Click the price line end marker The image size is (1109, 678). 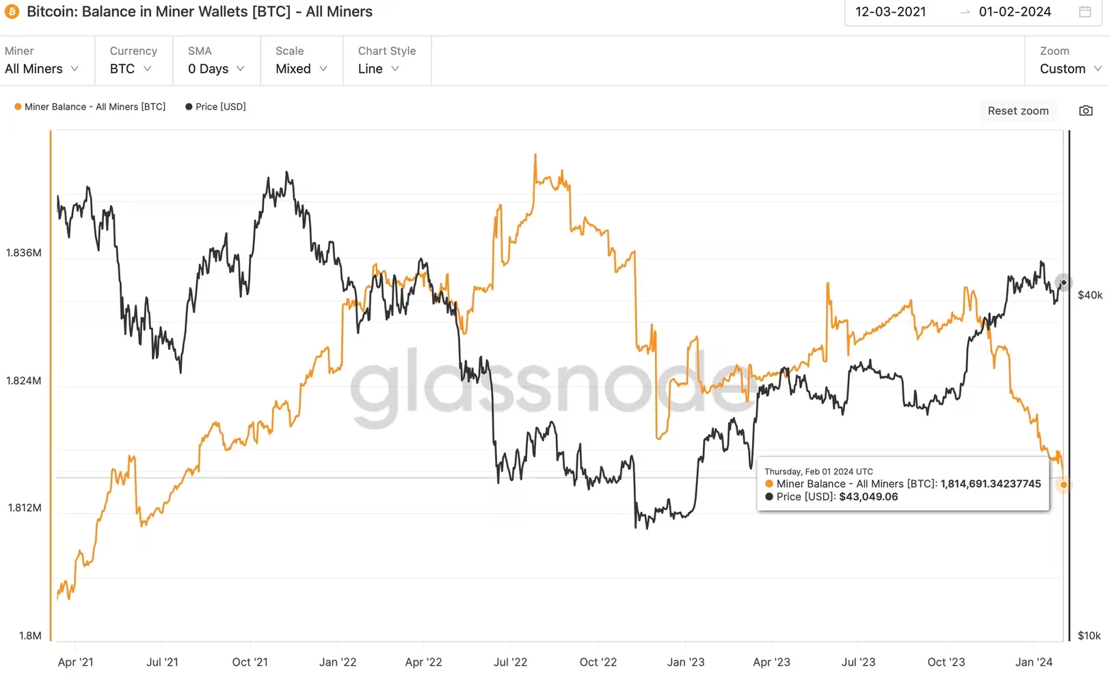click(x=1063, y=282)
